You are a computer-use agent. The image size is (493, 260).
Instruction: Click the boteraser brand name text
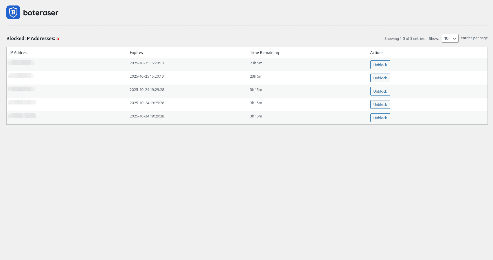tap(41, 13)
